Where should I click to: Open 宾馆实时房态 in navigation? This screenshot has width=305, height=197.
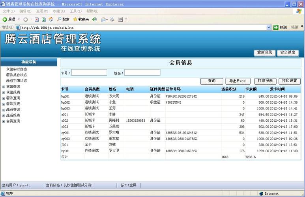point(17,69)
